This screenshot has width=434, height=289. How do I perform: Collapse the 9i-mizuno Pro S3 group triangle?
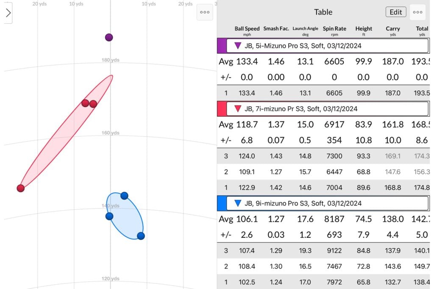tap(238, 203)
